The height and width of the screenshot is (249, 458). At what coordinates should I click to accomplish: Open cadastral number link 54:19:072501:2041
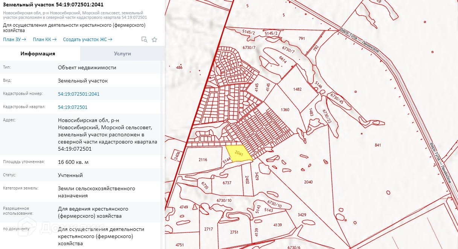(79, 94)
